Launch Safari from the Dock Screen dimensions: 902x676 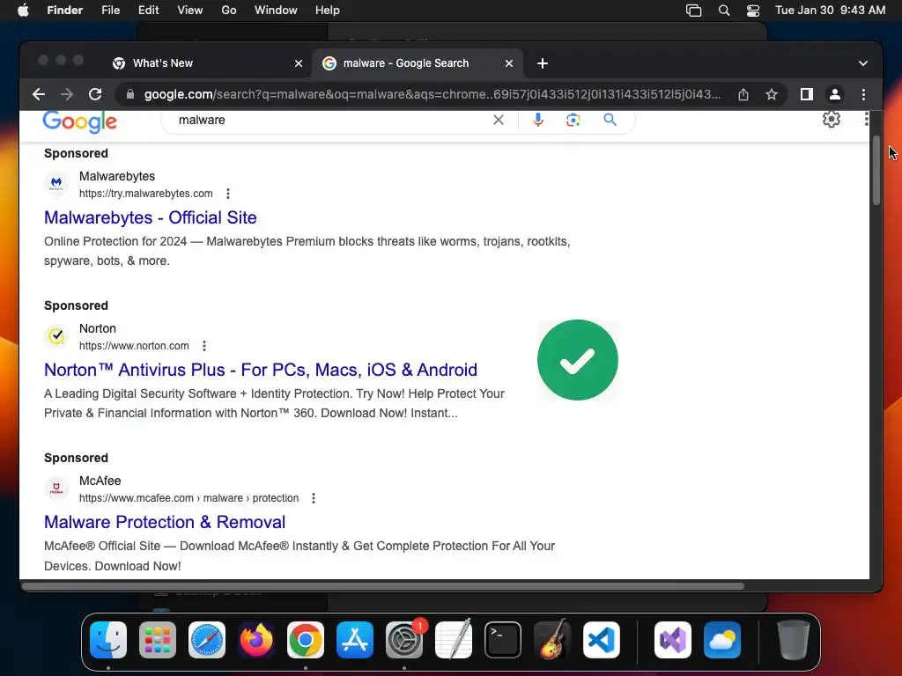pos(207,640)
